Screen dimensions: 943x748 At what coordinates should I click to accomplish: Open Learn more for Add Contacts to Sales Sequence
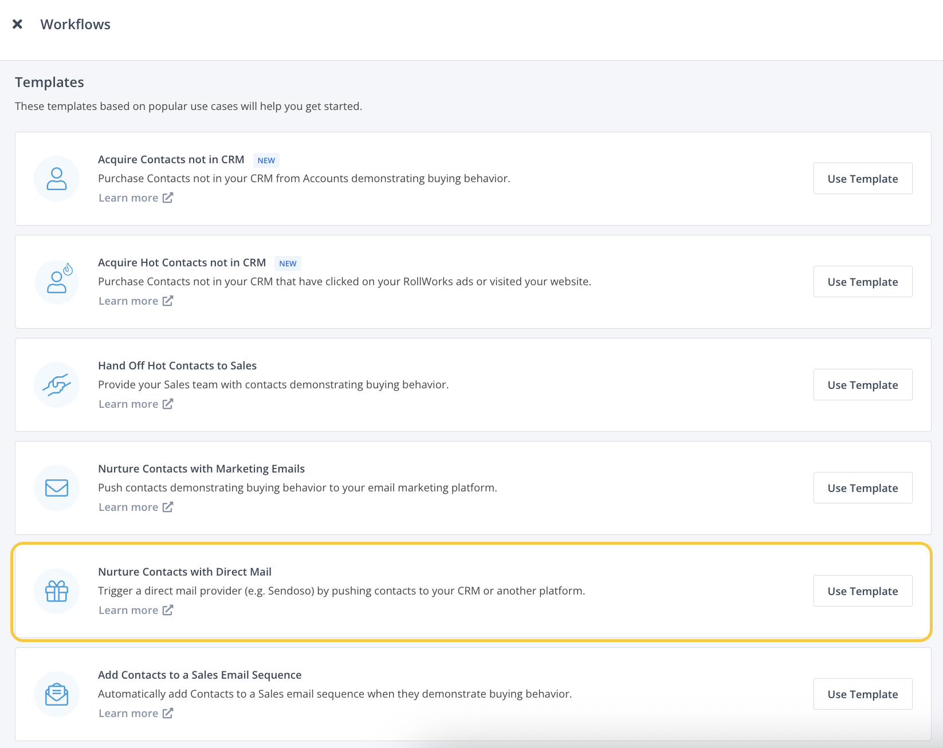(128, 713)
